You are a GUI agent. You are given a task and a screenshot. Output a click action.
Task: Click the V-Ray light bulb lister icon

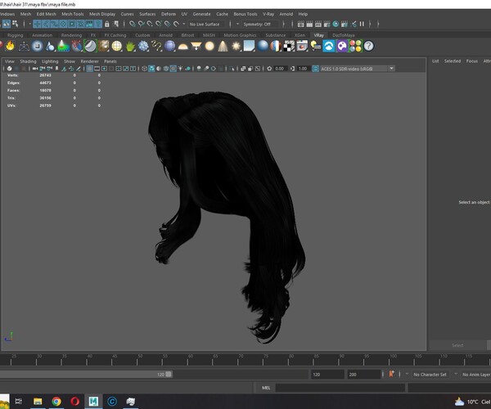[x=316, y=46]
